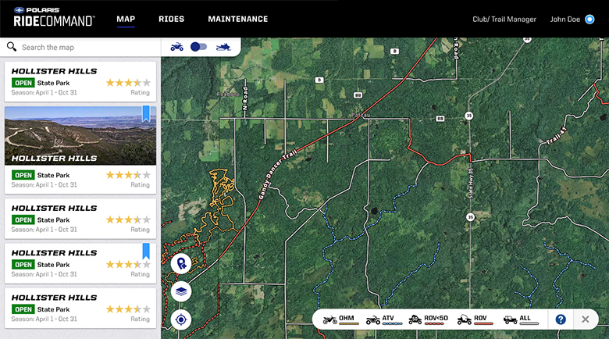Toggle off-road to snowmobile switch
The height and width of the screenshot is (339, 609).
[x=198, y=47]
